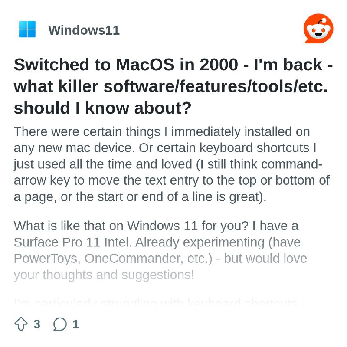Click the line 'your thoughts and suggestions!'
The width and height of the screenshot is (347, 347).
104,275
